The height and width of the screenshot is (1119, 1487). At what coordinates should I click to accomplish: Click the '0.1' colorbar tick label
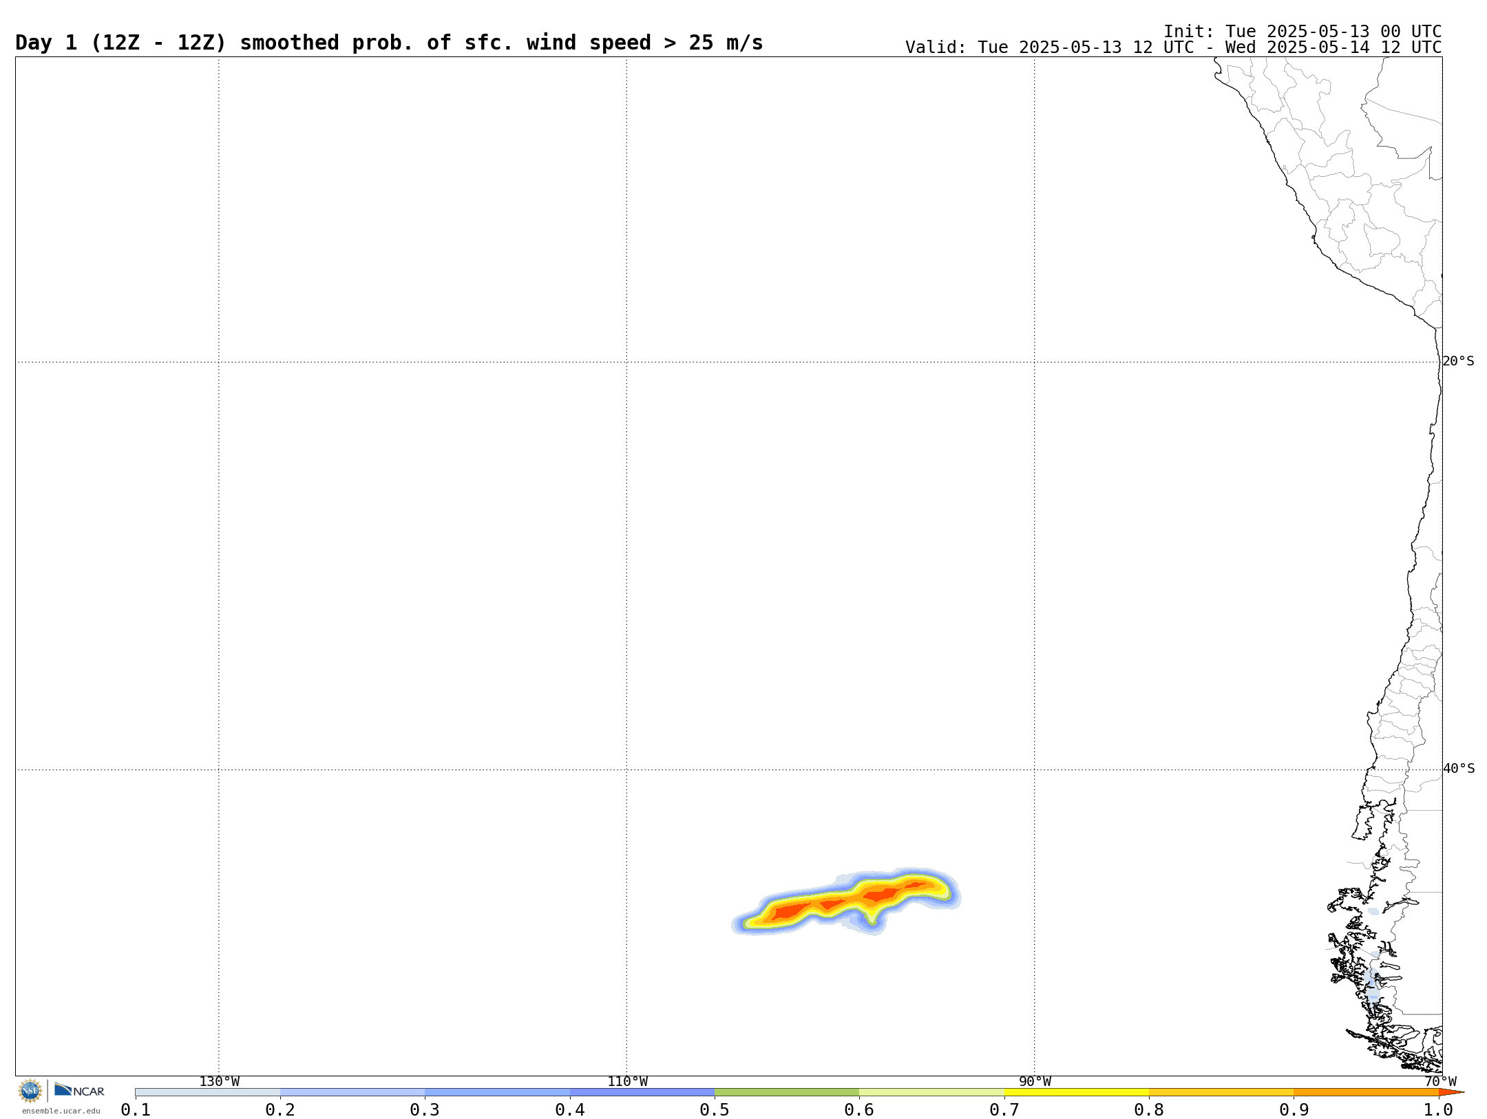(136, 1109)
